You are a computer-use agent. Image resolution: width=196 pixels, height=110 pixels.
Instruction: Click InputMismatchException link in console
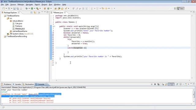pos(50,94)
